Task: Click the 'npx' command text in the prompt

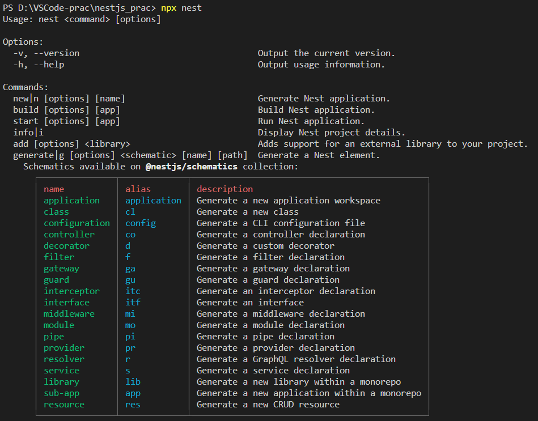Action: click(169, 8)
